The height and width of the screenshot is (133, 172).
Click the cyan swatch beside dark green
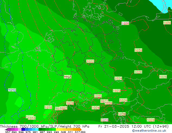tap(37, 129)
